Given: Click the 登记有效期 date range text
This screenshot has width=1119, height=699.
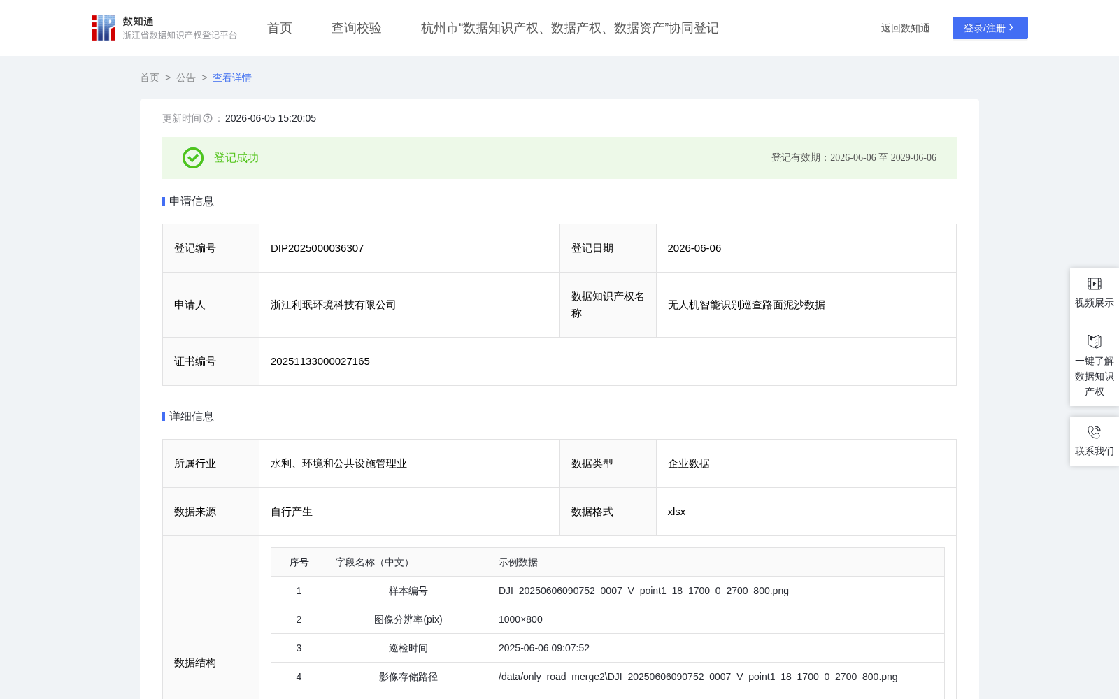Looking at the screenshot, I should pos(854,158).
